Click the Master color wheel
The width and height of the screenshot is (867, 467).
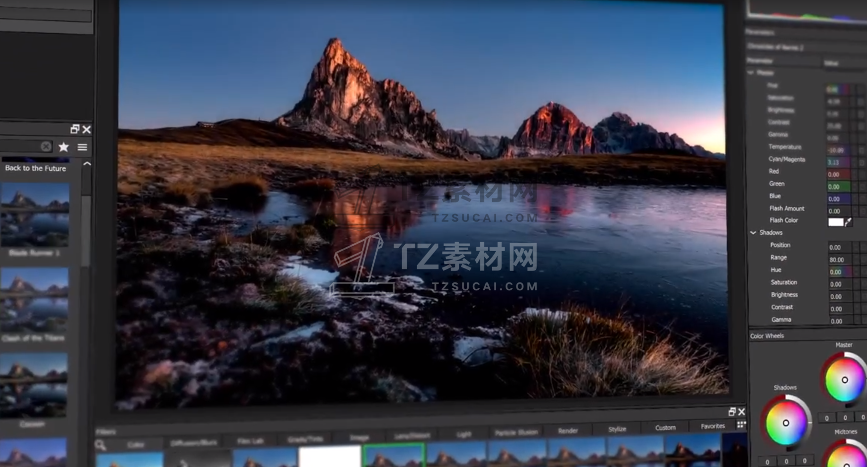(844, 380)
